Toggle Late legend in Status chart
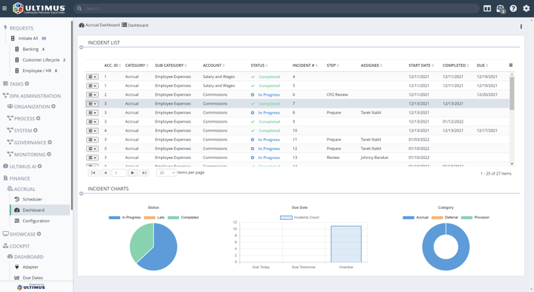 tap(154, 218)
